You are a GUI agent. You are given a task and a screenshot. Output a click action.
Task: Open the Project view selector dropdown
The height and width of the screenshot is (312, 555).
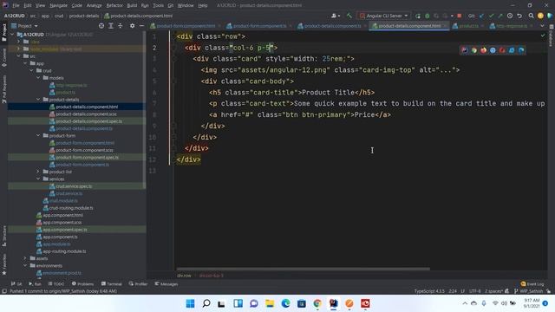click(x=24, y=26)
